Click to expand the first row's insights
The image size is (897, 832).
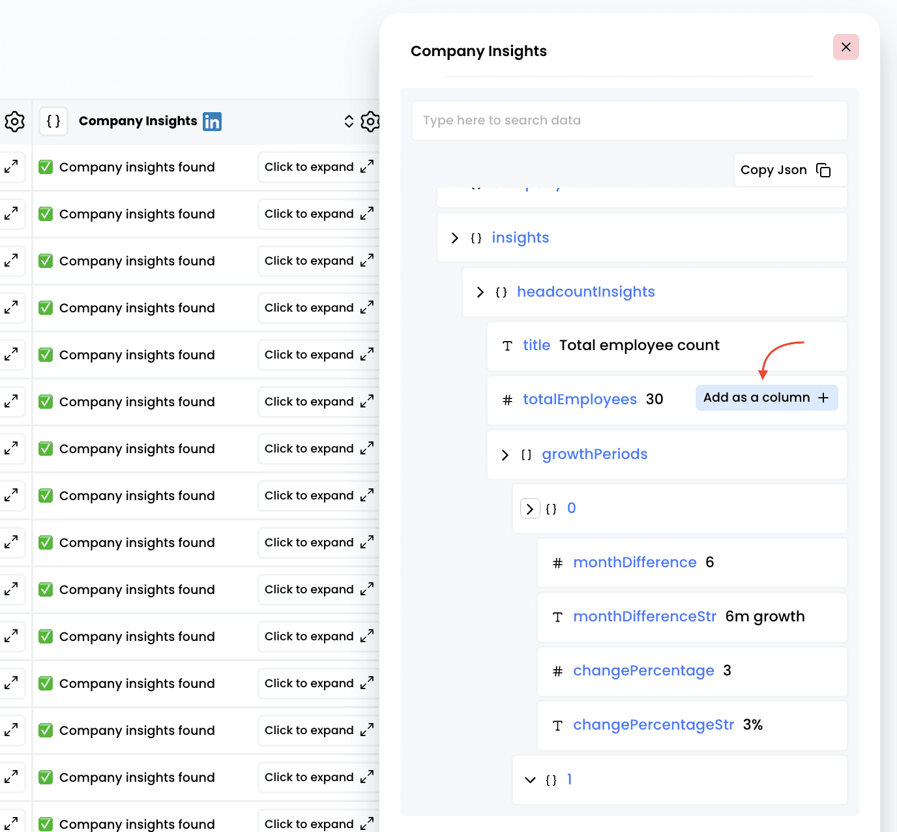319,167
